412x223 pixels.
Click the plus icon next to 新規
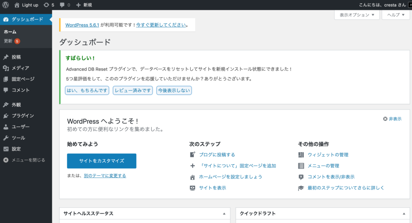pyautogui.click(x=78, y=5)
